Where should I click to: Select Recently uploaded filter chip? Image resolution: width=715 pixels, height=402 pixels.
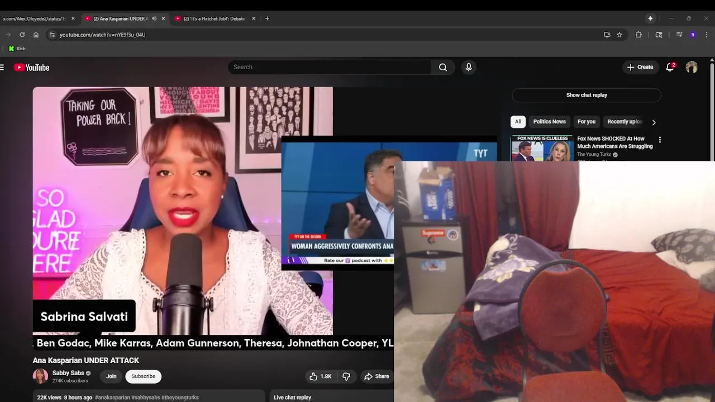click(625, 122)
